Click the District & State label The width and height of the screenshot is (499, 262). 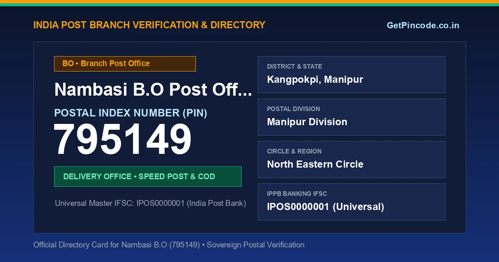294,67
